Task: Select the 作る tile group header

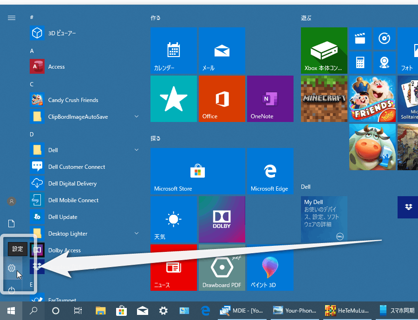Action: pyautogui.click(x=156, y=18)
